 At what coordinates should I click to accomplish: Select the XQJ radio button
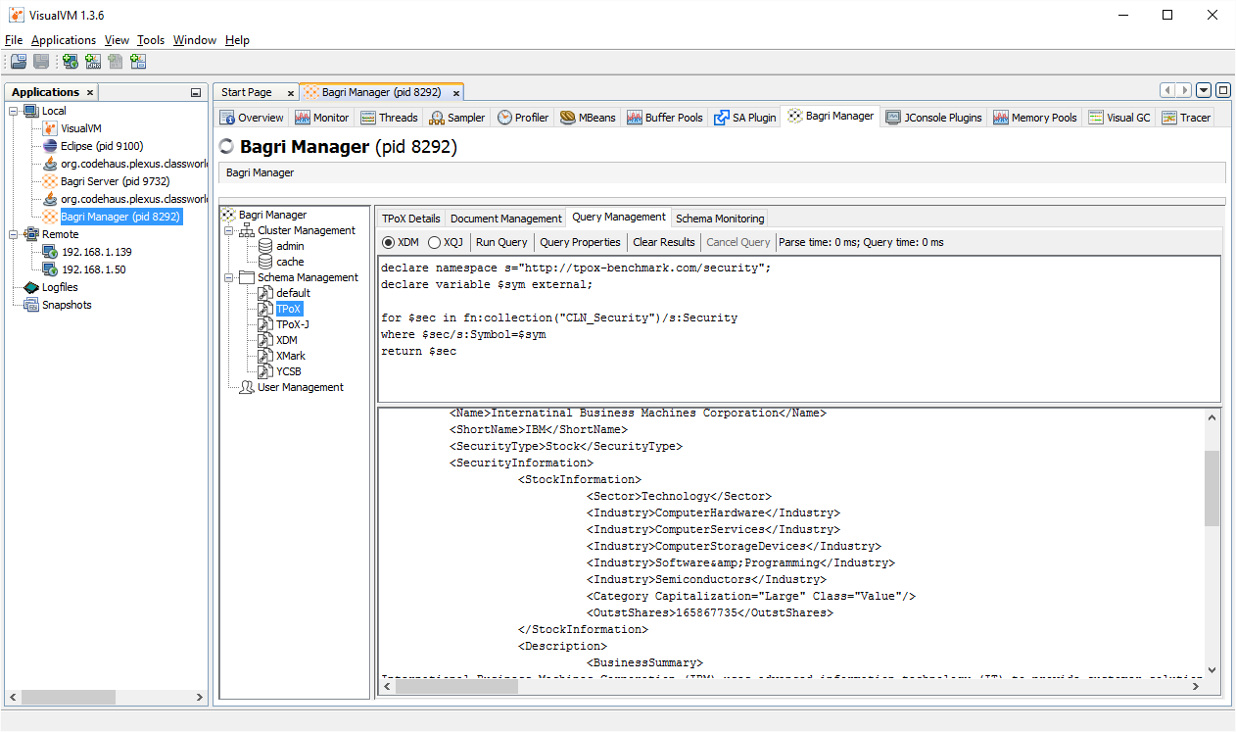pyautogui.click(x=435, y=242)
